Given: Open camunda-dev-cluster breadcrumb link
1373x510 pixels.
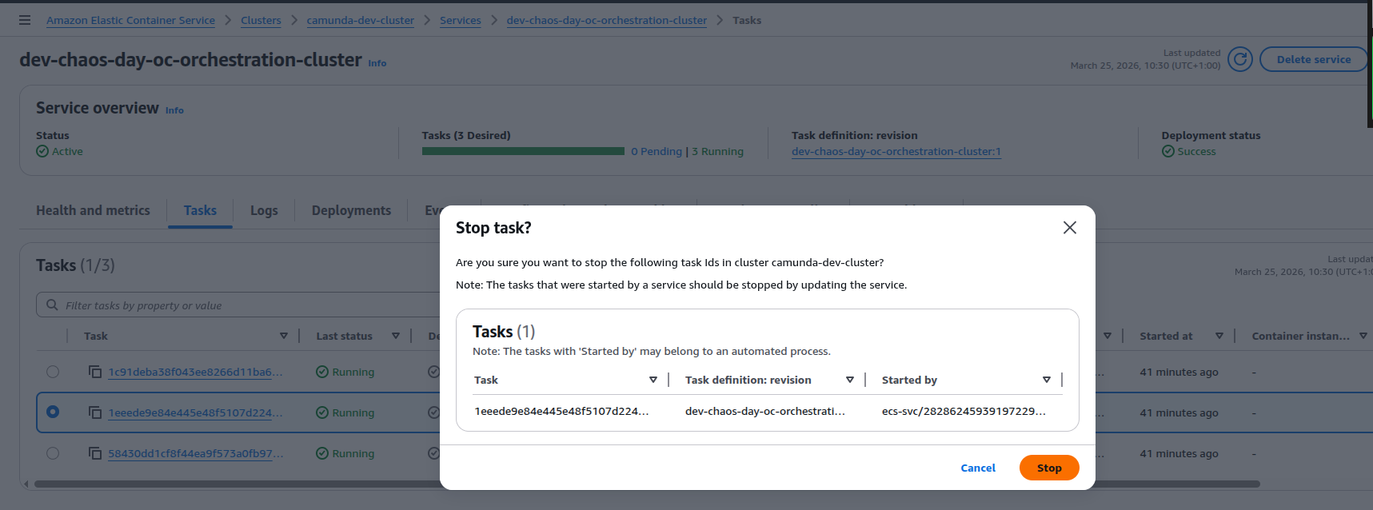Looking at the screenshot, I should [361, 20].
